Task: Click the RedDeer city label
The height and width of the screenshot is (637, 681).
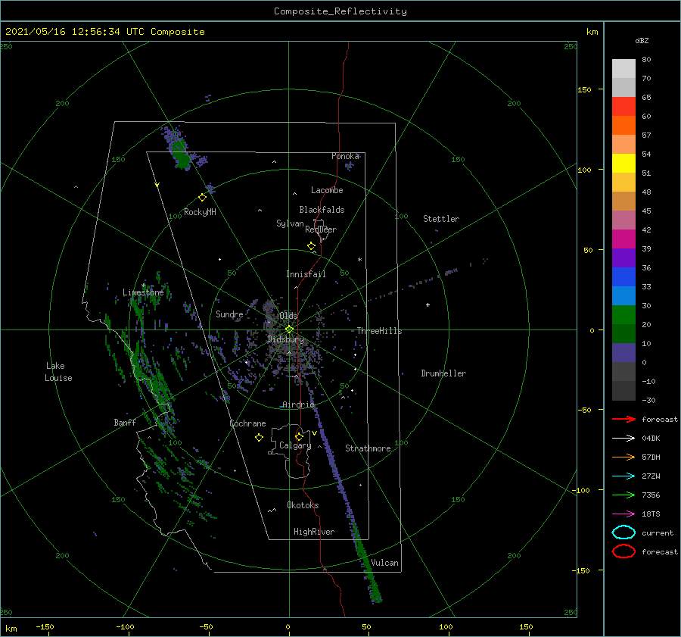Action: [x=321, y=230]
